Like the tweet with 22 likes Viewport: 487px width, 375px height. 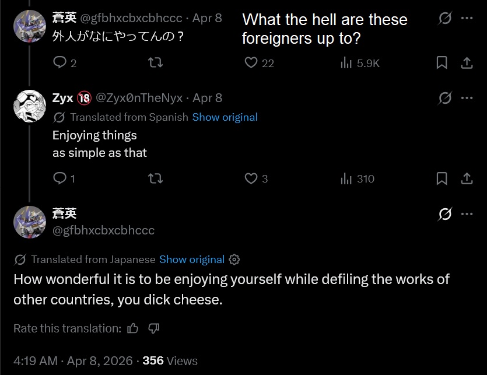251,62
